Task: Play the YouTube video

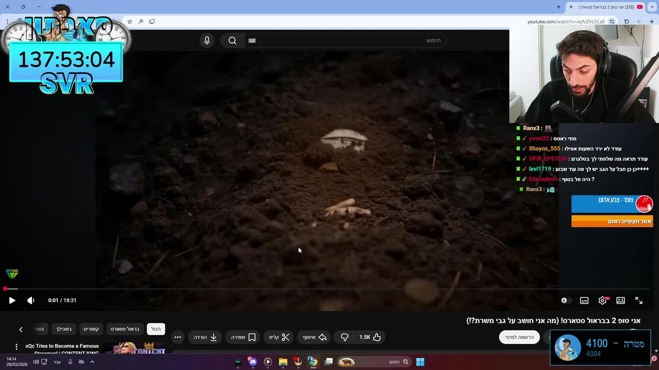Action: 12,301
